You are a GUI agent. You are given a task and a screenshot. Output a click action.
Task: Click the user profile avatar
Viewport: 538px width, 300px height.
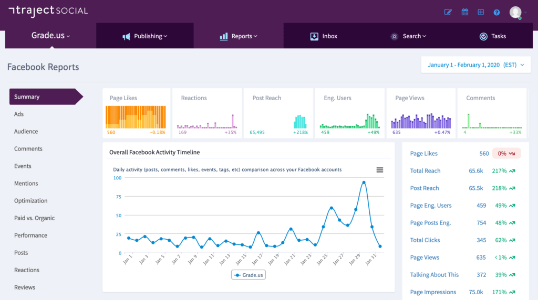pos(515,13)
